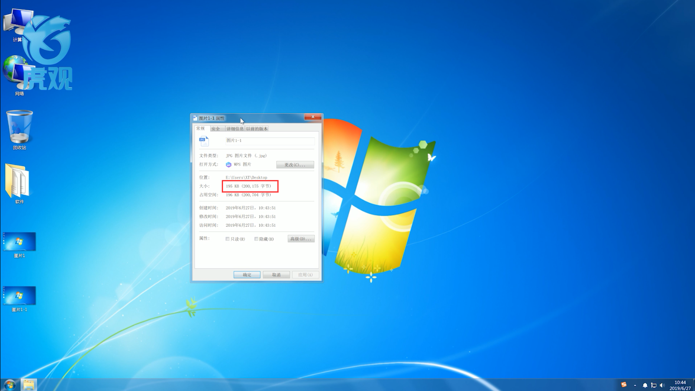
Task: Click the WPS 图片 app icon
Action: 228,165
